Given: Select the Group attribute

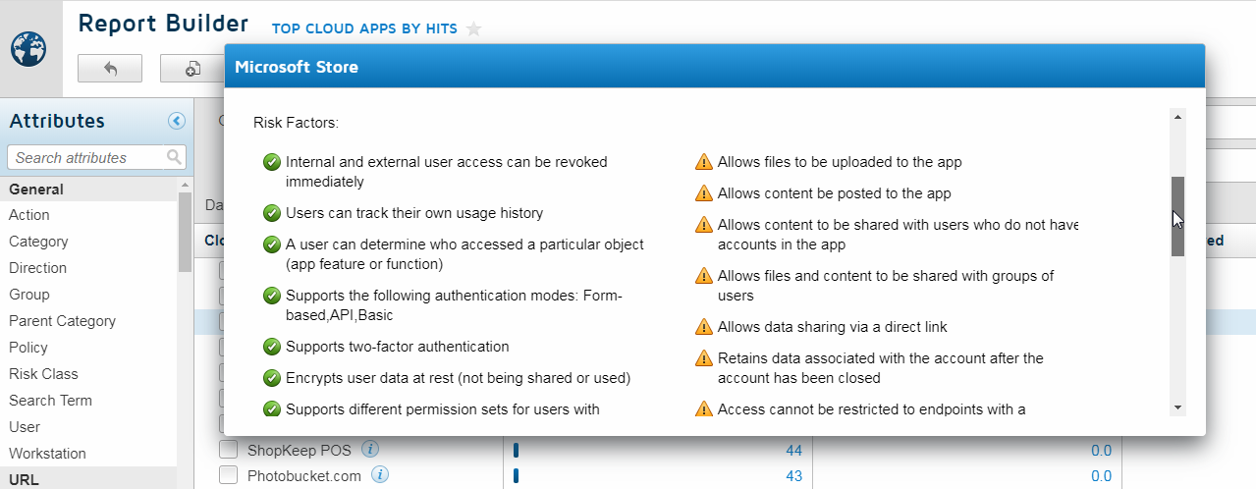Looking at the screenshot, I should pyautogui.click(x=28, y=295).
